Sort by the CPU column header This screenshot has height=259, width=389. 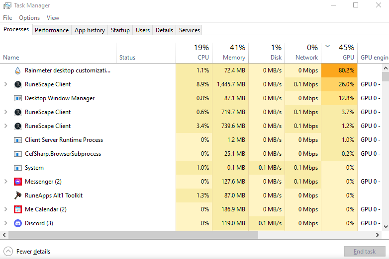pos(194,53)
